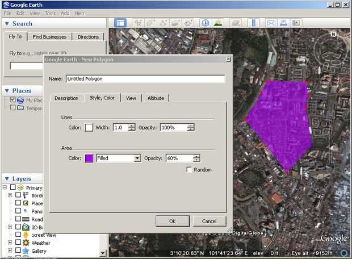The height and width of the screenshot is (259, 352).
Task: Click the Layers panel scroll down arrow
Action: [103, 253]
